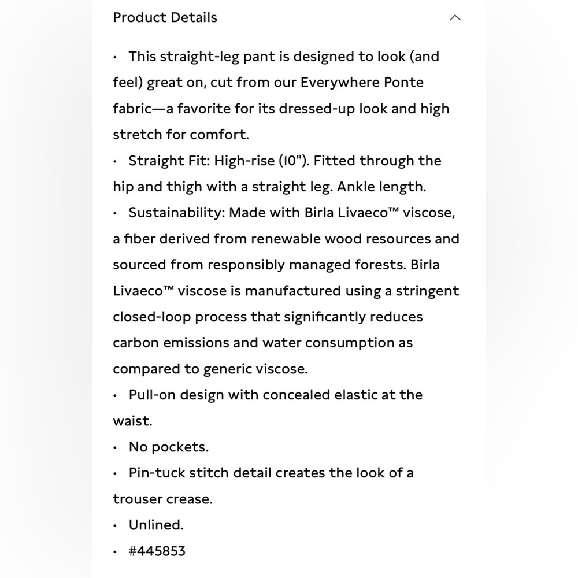The width and height of the screenshot is (578, 578).
Task: Collapse the Product Details section chevron
Action: click(455, 18)
